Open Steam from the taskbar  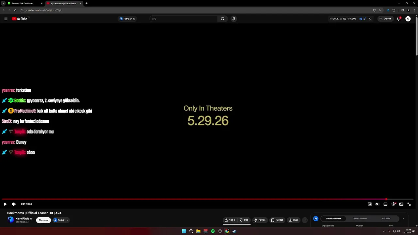[x=234, y=231]
